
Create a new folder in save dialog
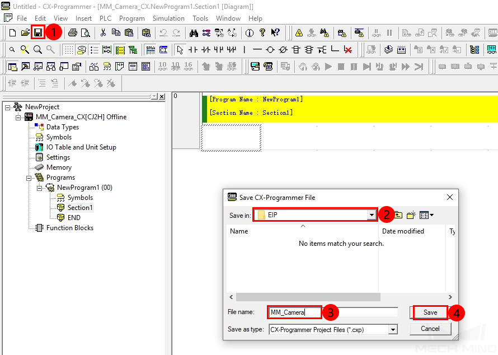(411, 215)
